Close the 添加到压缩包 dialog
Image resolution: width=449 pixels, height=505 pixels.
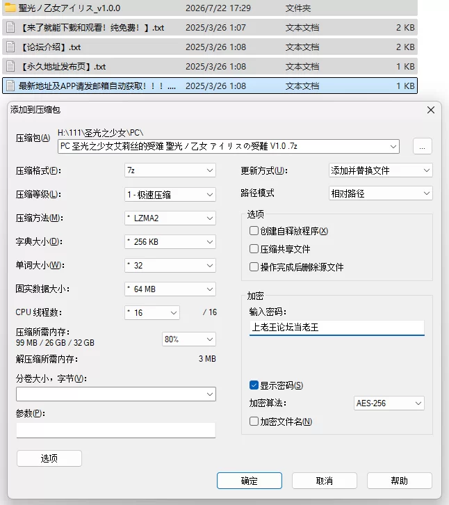(x=431, y=110)
